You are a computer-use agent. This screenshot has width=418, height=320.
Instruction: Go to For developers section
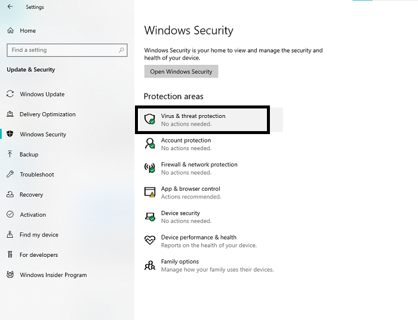pyautogui.click(x=39, y=255)
